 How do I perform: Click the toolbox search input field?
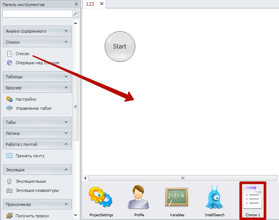[x=37, y=14]
